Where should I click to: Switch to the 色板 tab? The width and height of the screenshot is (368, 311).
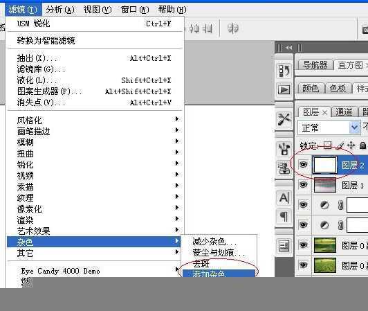coord(338,89)
